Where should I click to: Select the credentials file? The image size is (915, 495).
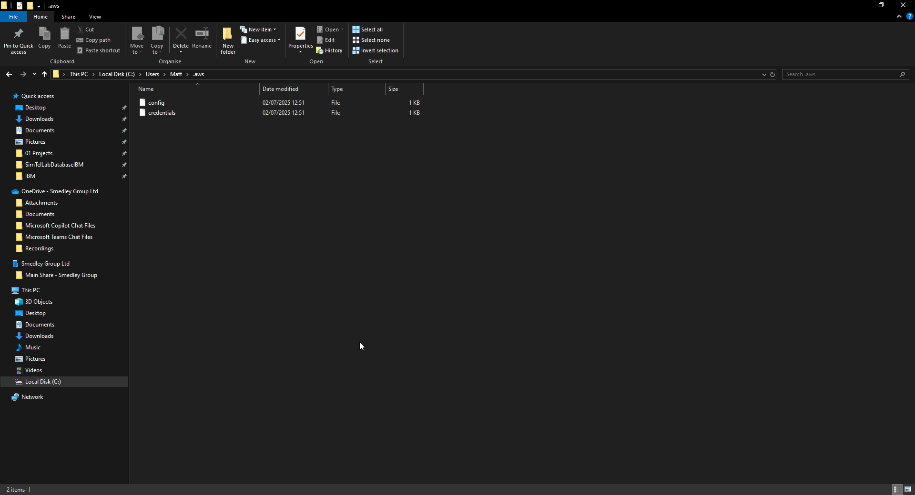(162, 113)
